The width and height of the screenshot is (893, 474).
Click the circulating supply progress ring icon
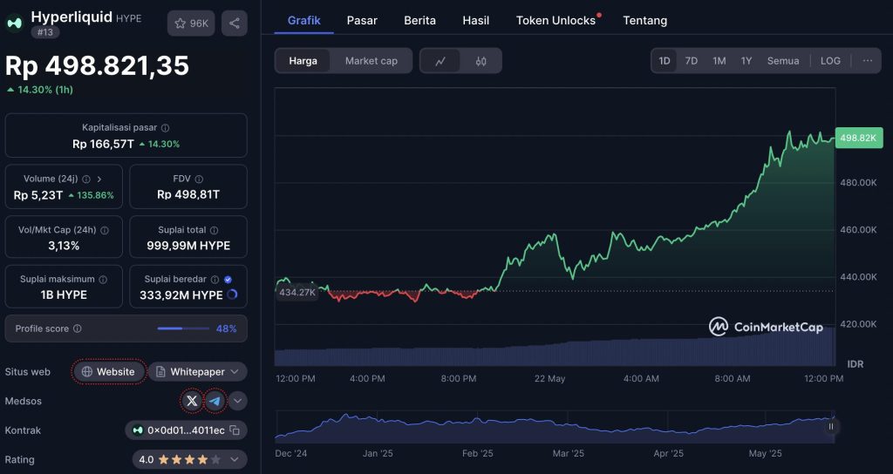click(232, 295)
